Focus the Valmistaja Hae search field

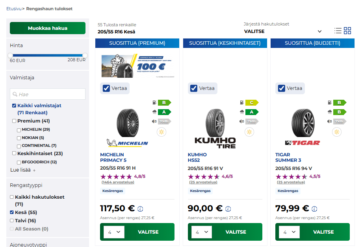48,94
